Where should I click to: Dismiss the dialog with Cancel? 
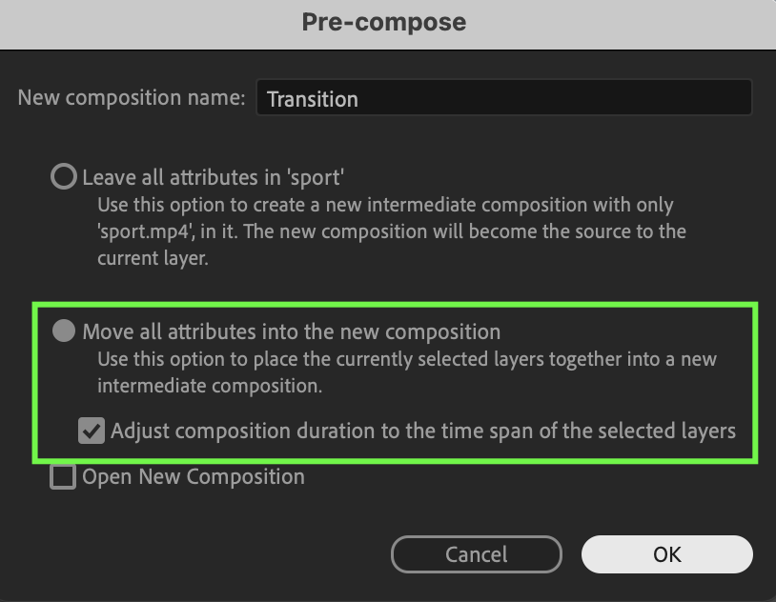[476, 554]
